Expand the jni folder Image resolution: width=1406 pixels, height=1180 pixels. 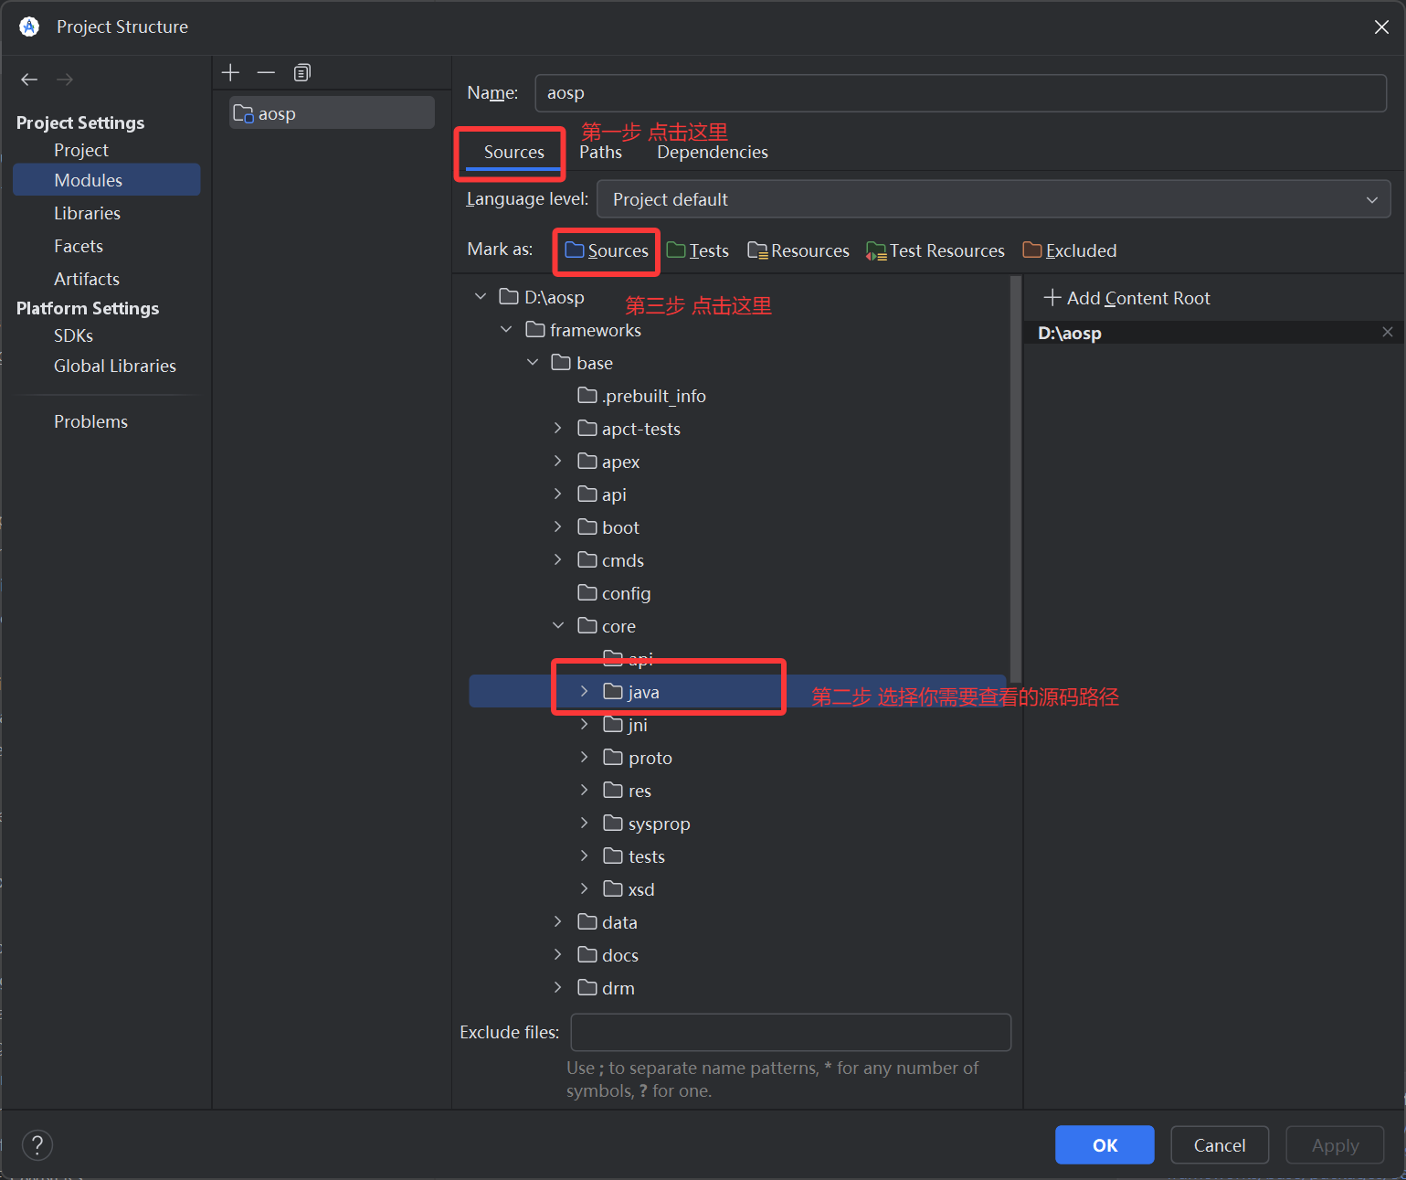point(585,724)
